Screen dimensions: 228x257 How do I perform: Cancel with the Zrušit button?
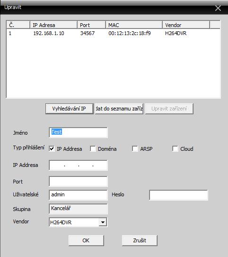tap(140, 240)
